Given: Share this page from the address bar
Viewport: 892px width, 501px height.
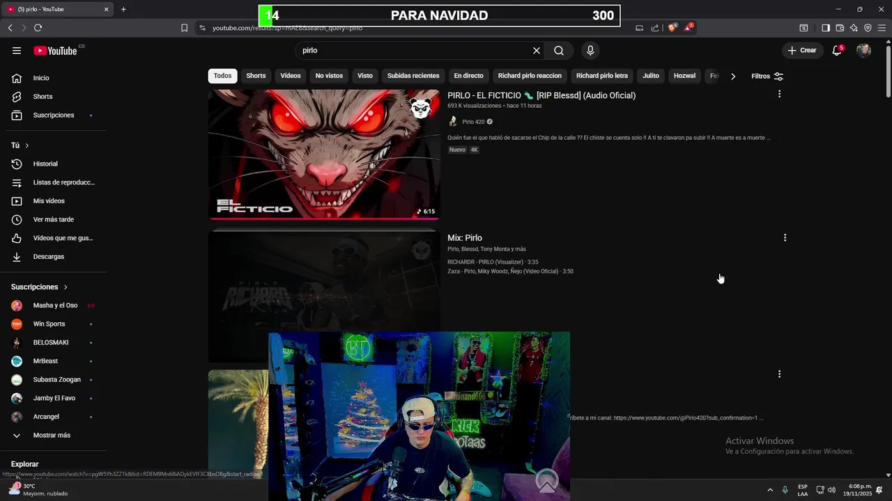Looking at the screenshot, I should tap(655, 28).
